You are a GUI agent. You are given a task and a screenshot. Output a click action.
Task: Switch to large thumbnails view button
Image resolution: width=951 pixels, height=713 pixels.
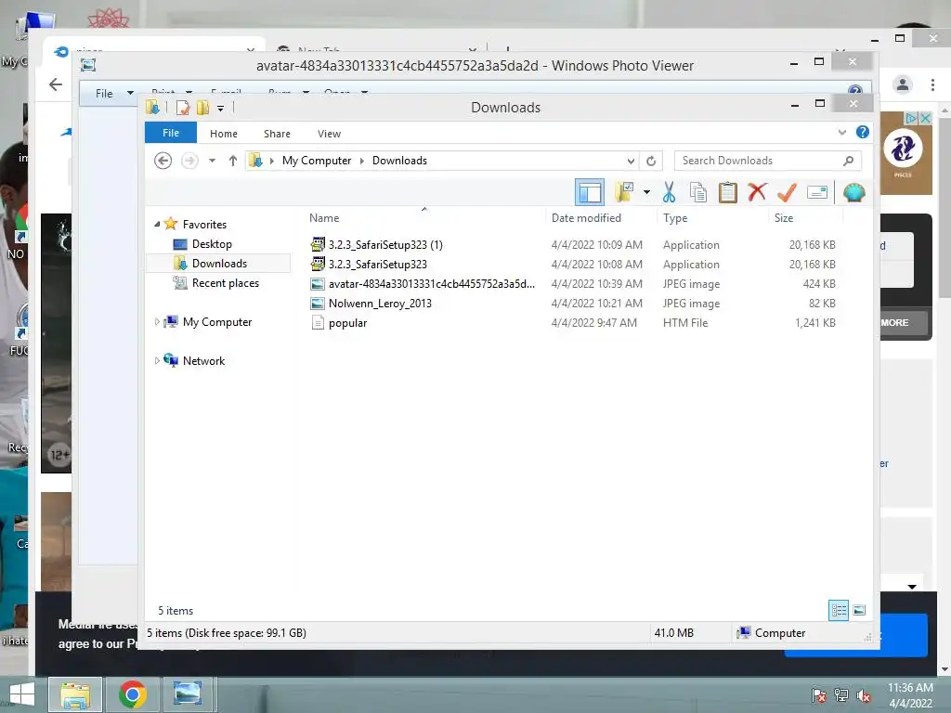859,610
